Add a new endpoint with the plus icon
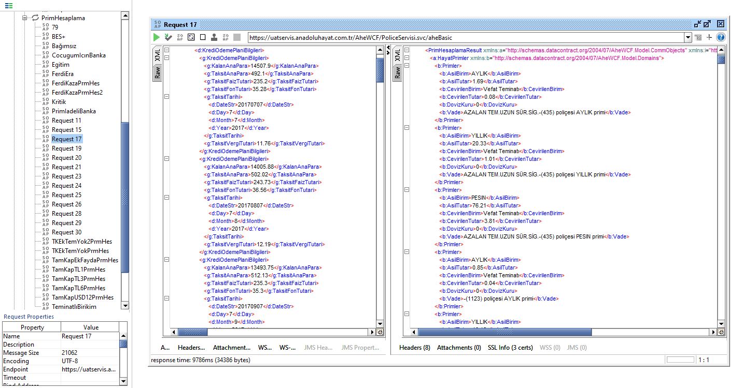This screenshot has width=756, height=388. coord(708,37)
